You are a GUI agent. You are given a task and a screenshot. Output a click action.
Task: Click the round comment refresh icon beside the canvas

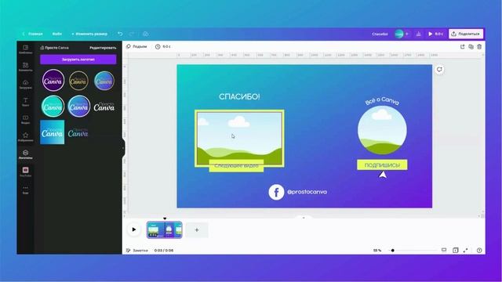(x=439, y=70)
